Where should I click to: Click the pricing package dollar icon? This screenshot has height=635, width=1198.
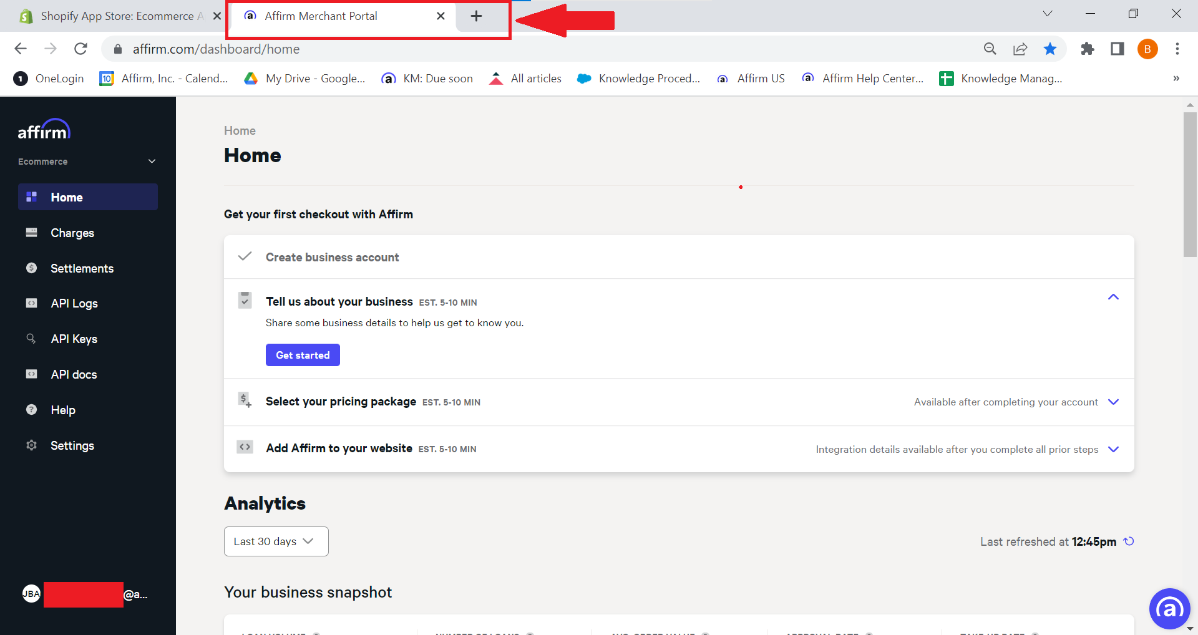pyautogui.click(x=245, y=400)
